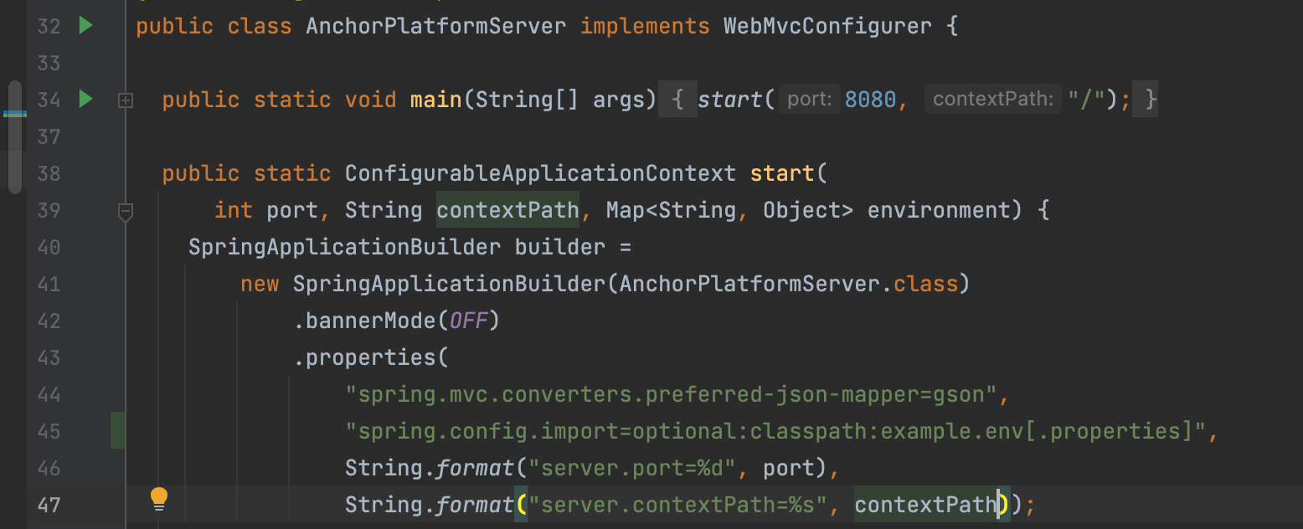The width and height of the screenshot is (1303, 529).
Task: Run the main method from the line 34 arrow
Action: (x=85, y=100)
